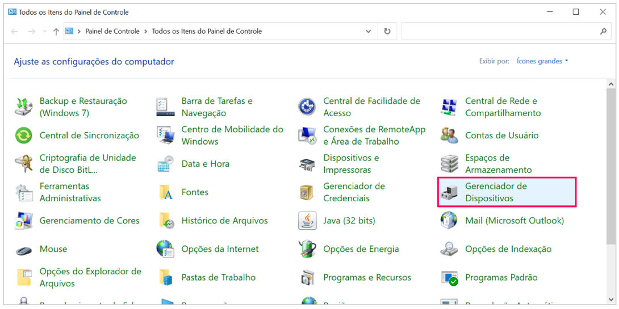Click the Barra de Tarefas e Navegação icon
The image size is (619, 309).
pos(165,107)
